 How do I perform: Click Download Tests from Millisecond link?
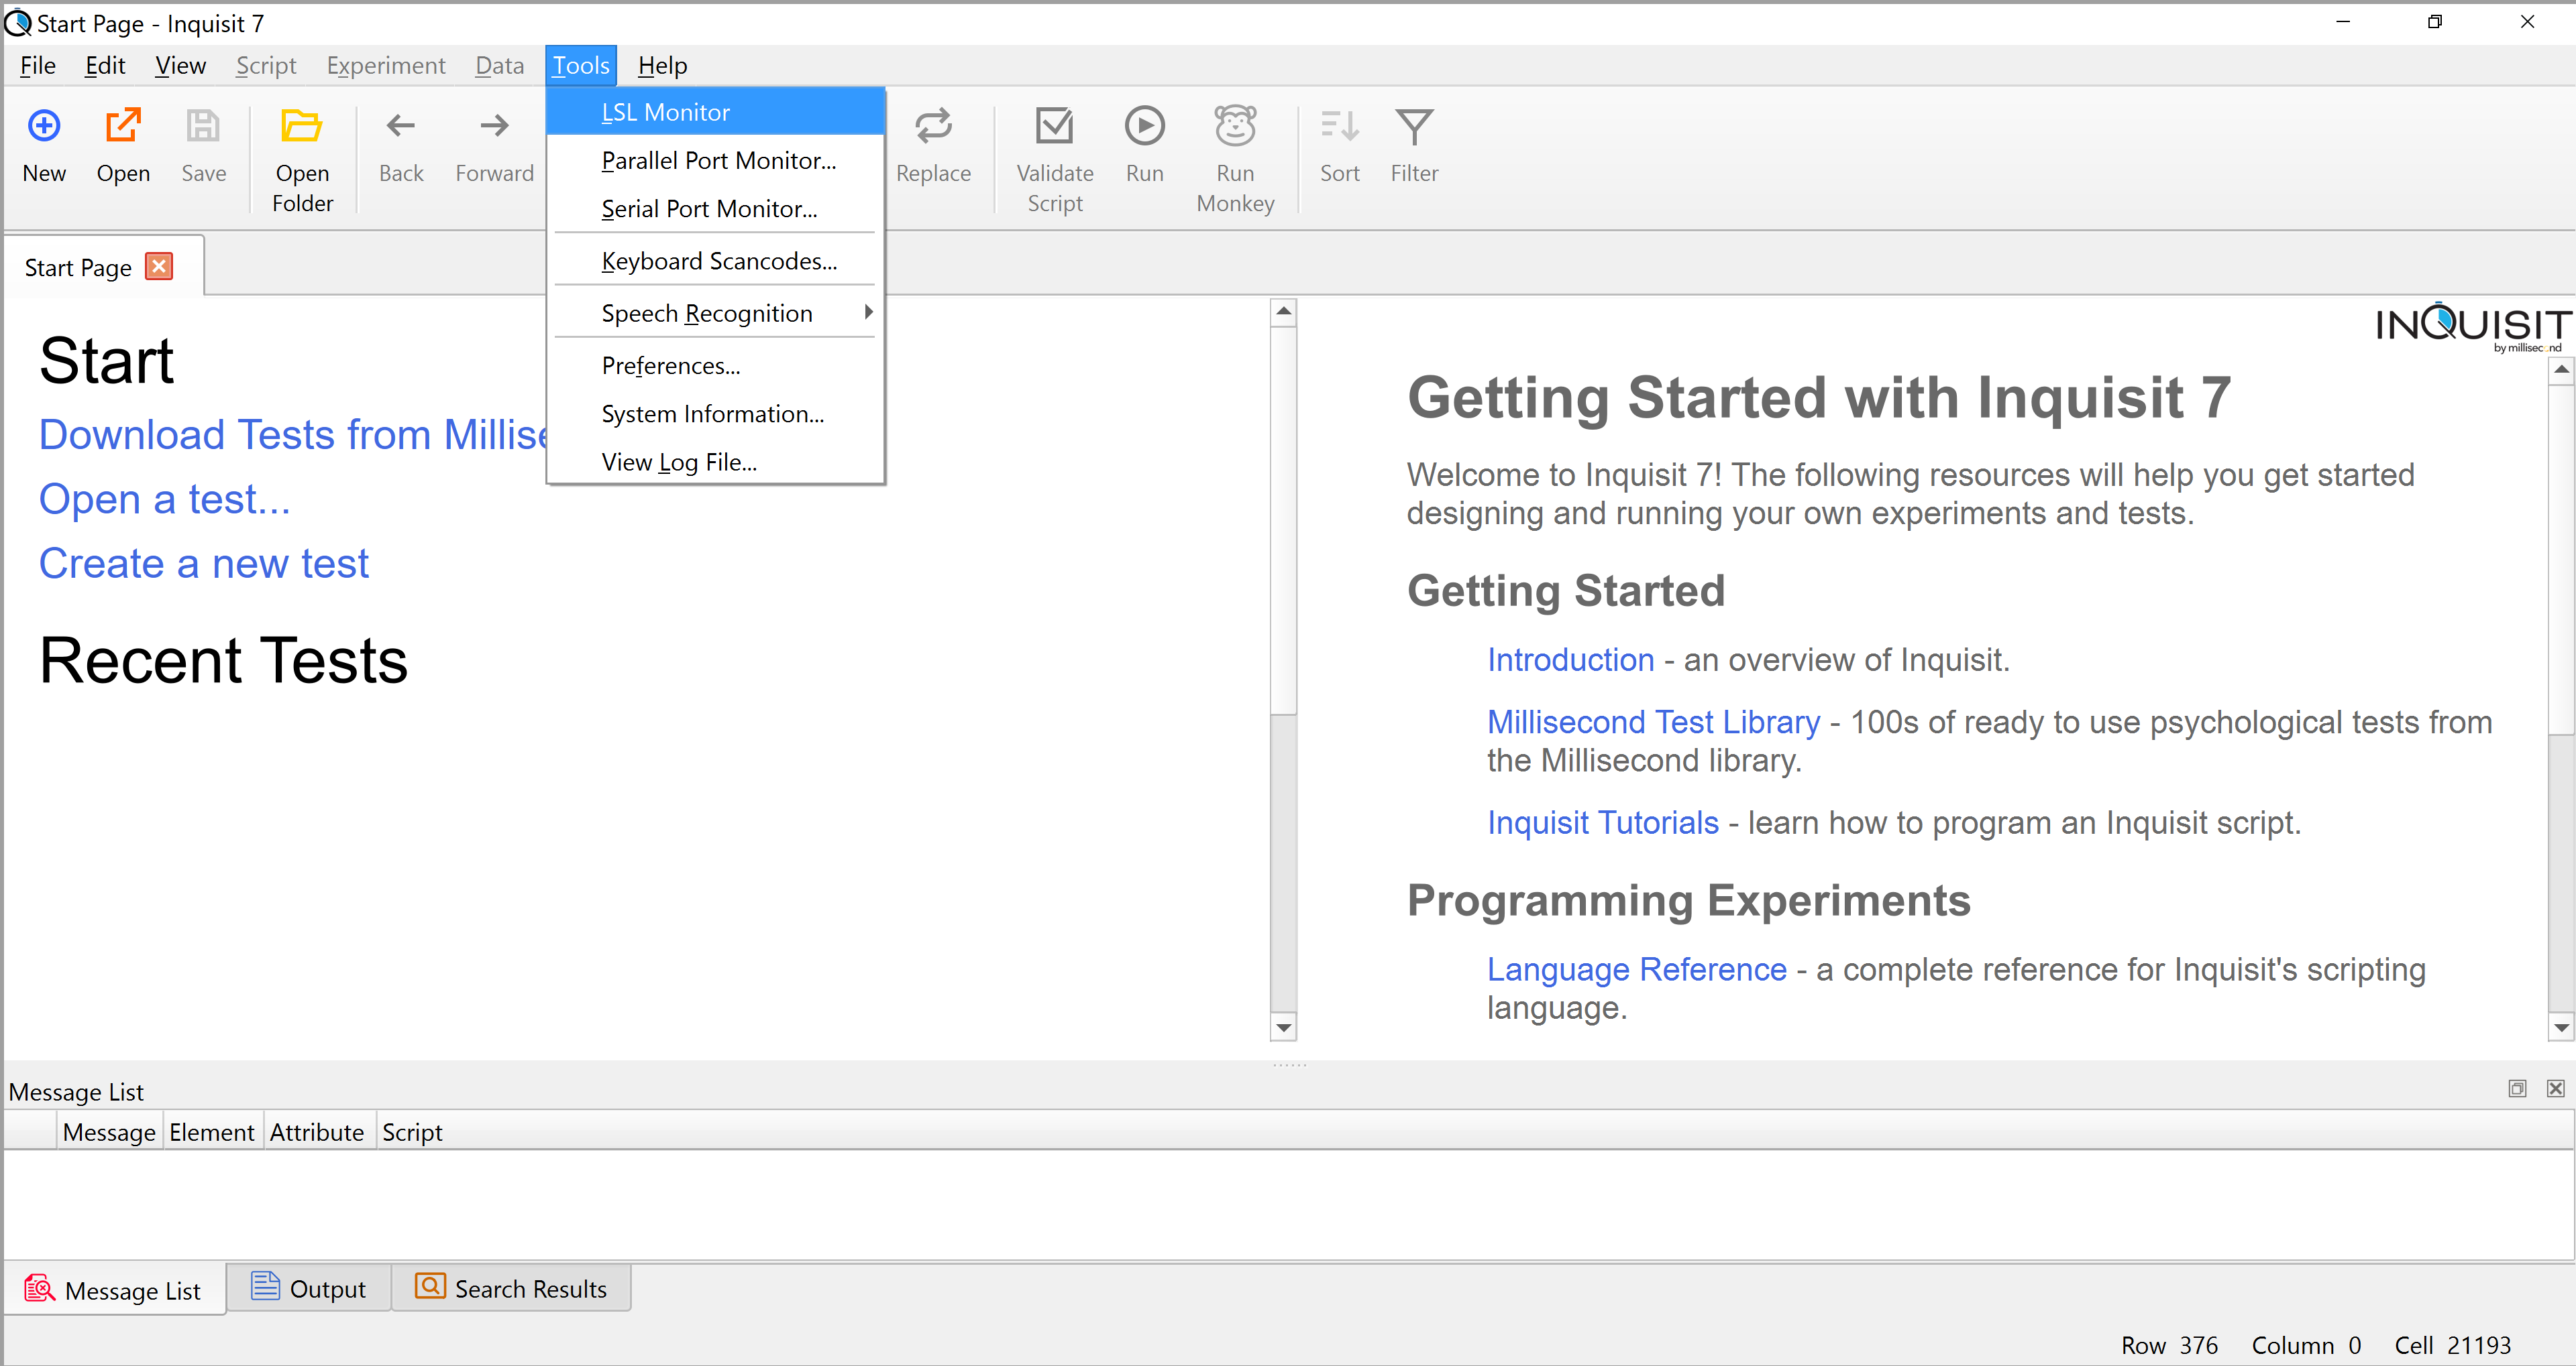pyautogui.click(x=293, y=435)
